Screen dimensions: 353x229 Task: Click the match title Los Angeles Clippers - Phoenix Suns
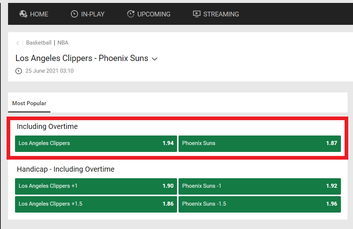pos(82,58)
